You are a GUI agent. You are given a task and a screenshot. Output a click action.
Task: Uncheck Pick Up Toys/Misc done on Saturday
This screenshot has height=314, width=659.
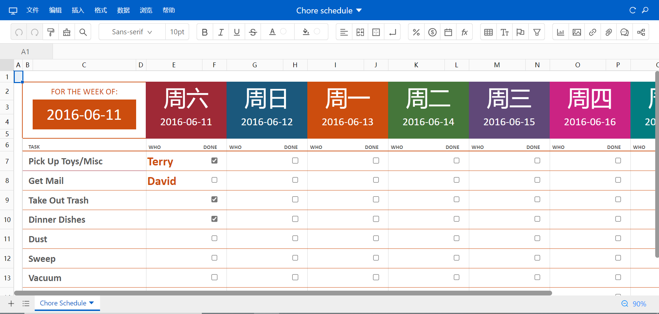(x=214, y=160)
